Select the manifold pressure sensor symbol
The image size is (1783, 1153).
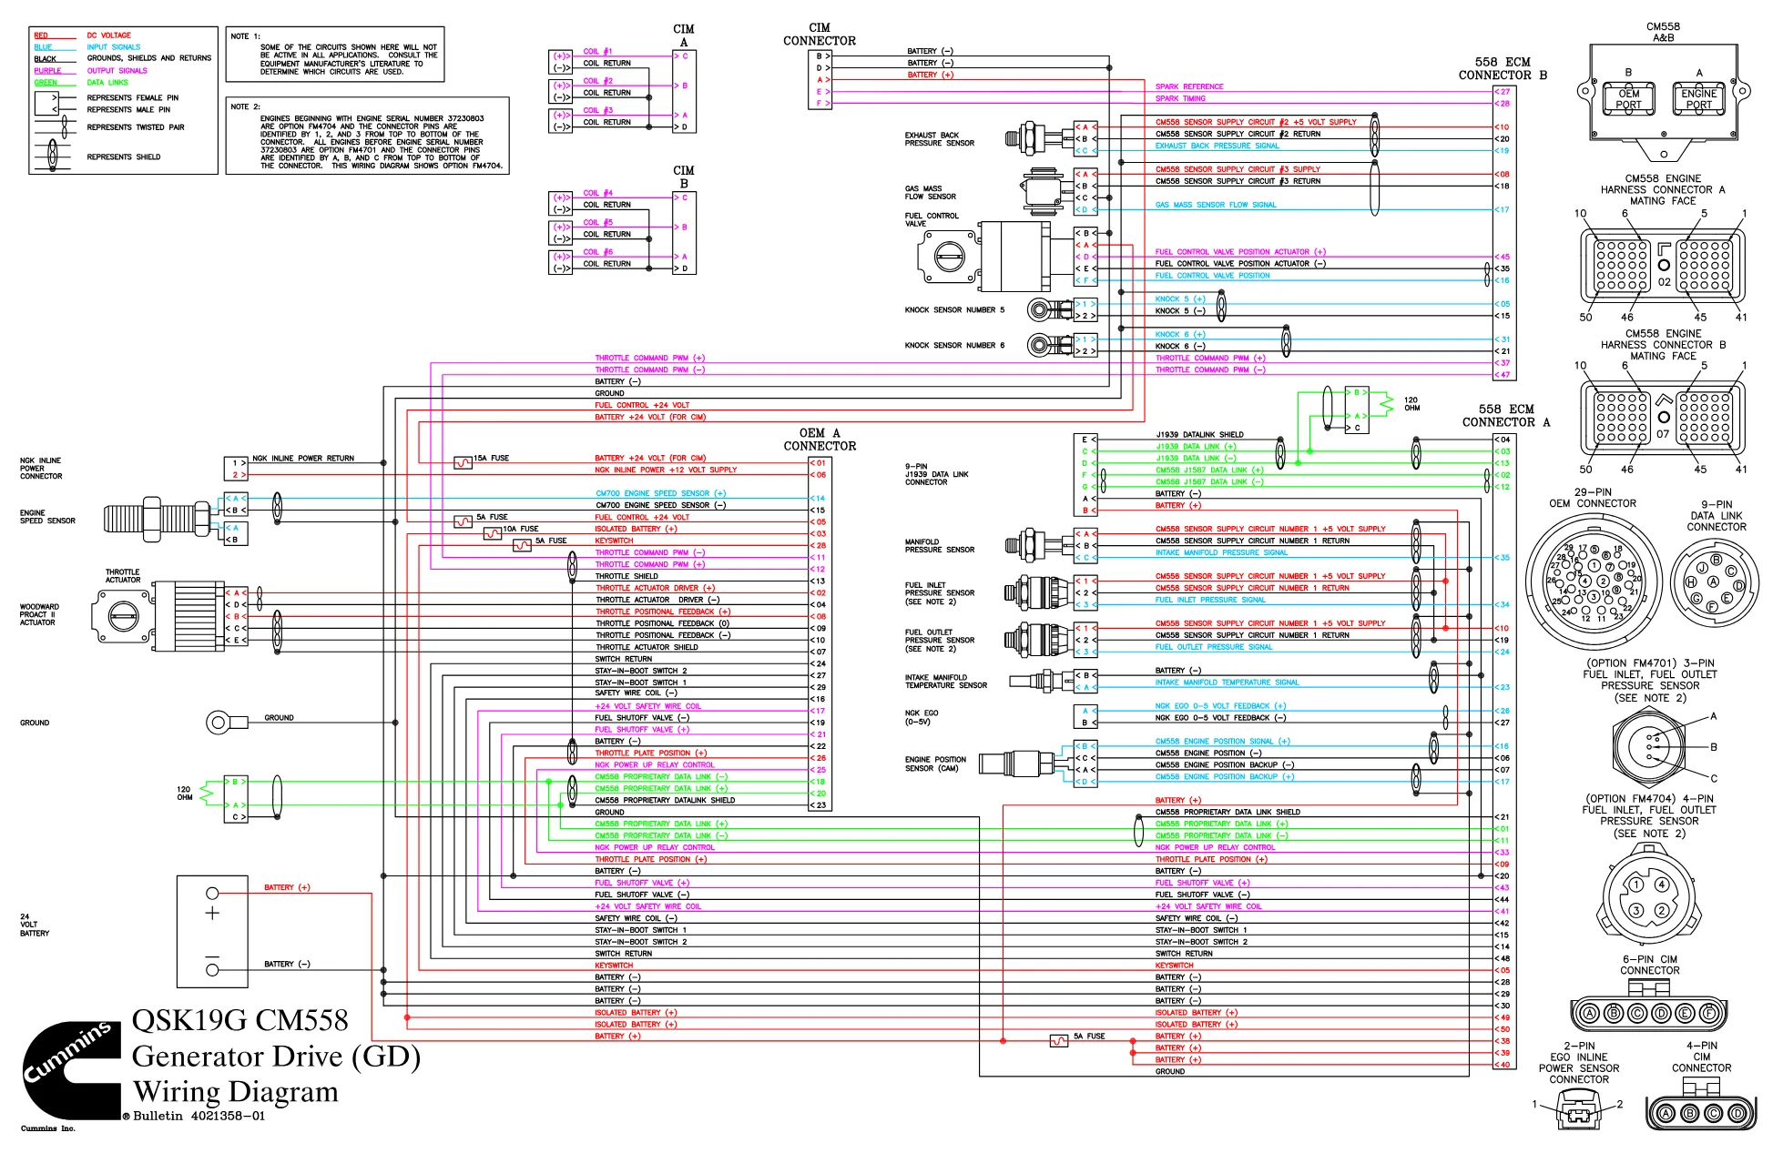click(x=1038, y=546)
